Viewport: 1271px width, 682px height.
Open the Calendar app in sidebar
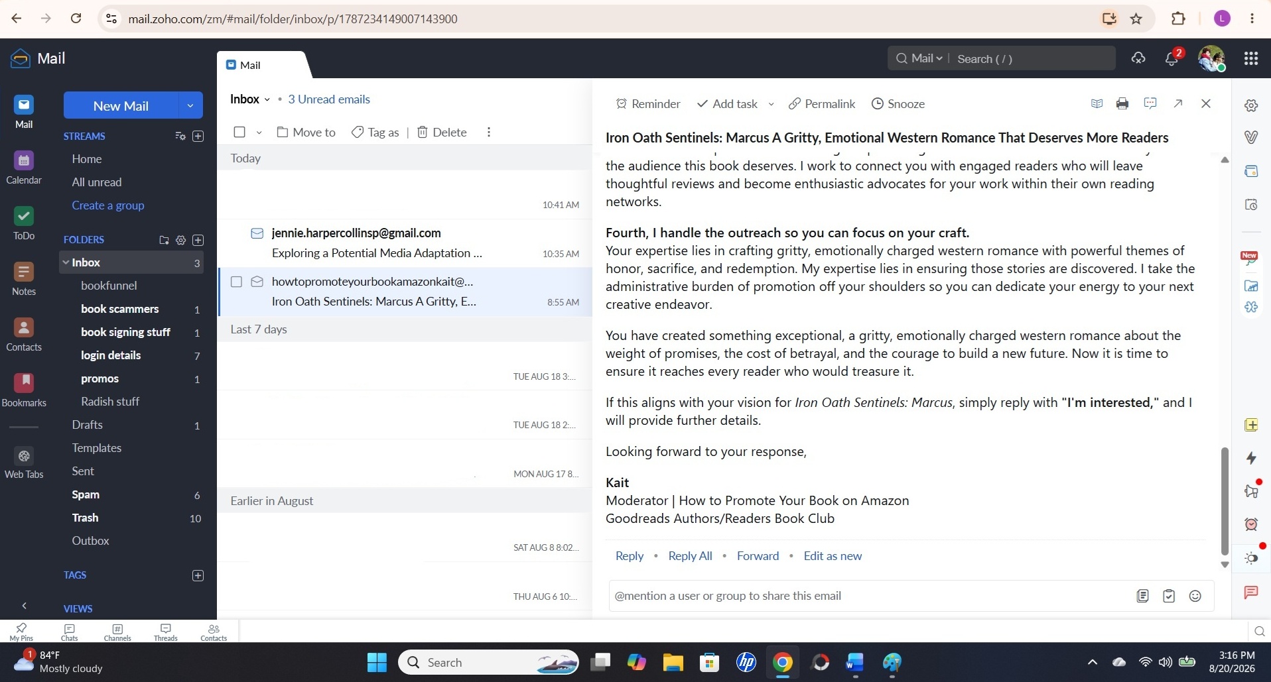(x=24, y=167)
